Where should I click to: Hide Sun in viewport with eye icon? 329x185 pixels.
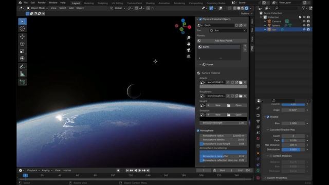[x=304, y=30]
